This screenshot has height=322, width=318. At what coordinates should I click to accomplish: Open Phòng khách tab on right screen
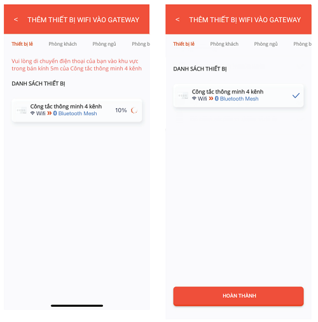(x=225, y=44)
